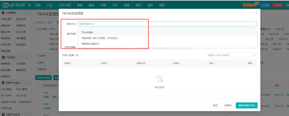This screenshot has width=289, height=116.
Task: Click the TK52 (0) store filter
Action: point(269,39)
